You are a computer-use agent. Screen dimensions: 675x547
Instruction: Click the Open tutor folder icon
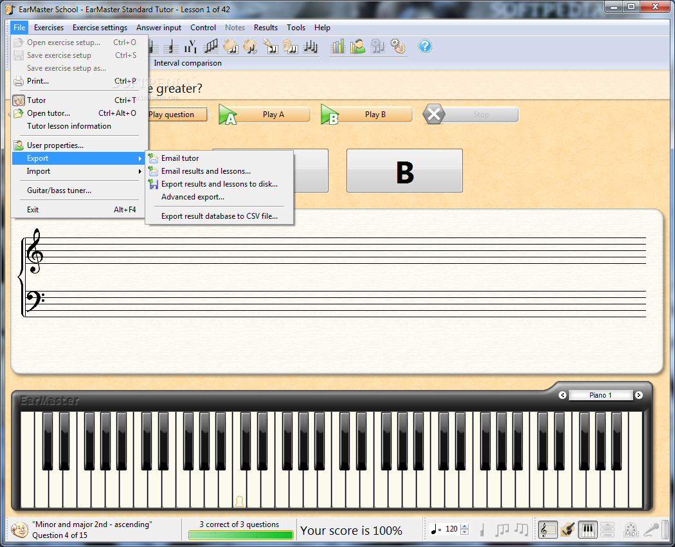pyautogui.click(x=19, y=113)
